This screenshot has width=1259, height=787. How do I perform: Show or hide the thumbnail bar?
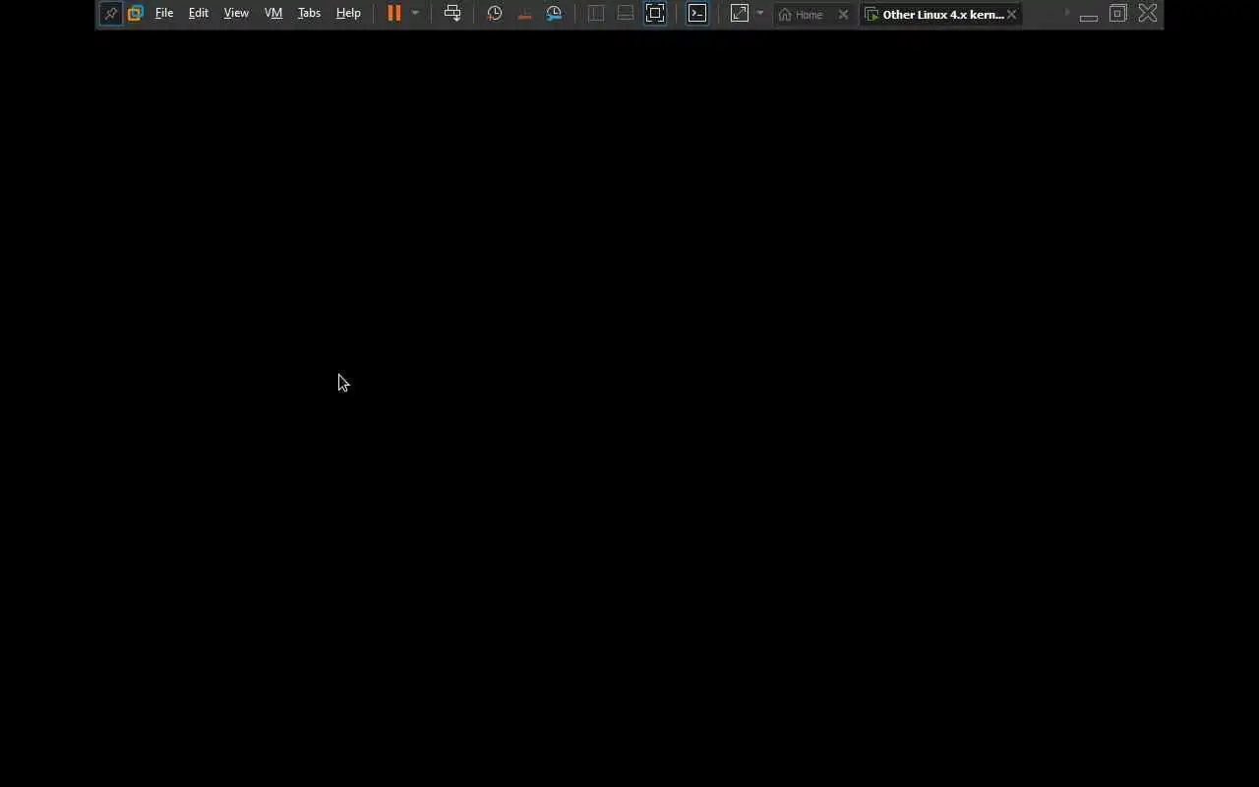point(626,14)
